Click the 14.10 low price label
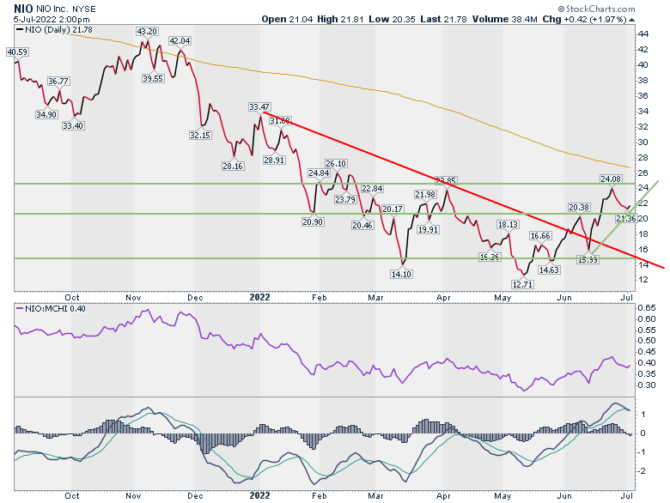This screenshot has height=503, width=670. (x=401, y=274)
